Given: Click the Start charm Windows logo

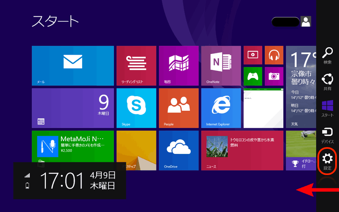Looking at the screenshot, I should (x=328, y=109).
